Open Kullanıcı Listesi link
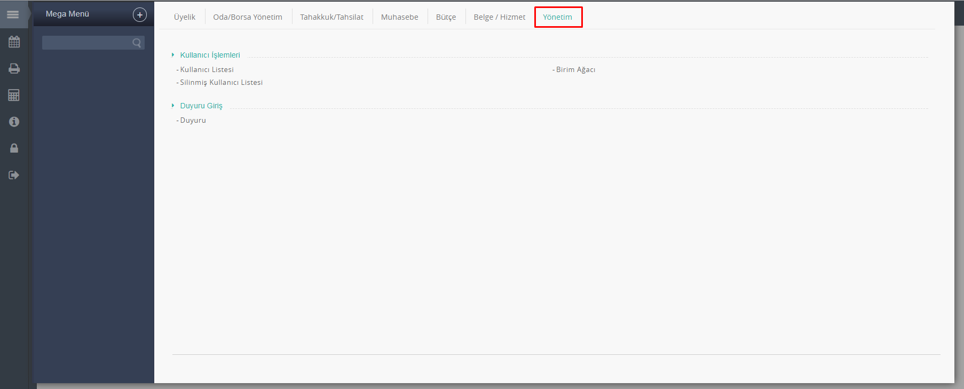This screenshot has height=389, width=964. (207, 69)
